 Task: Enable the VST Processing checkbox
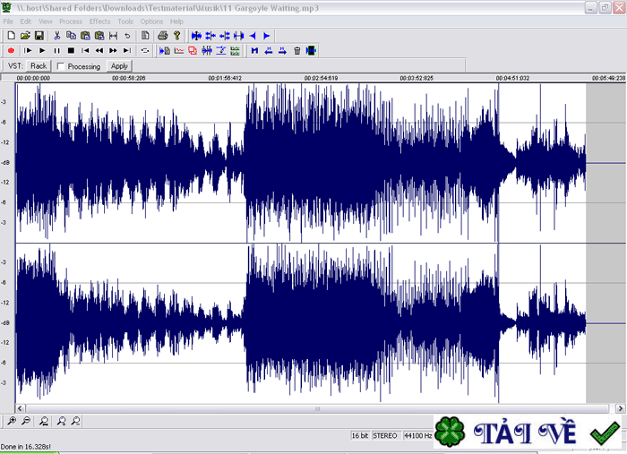60,66
